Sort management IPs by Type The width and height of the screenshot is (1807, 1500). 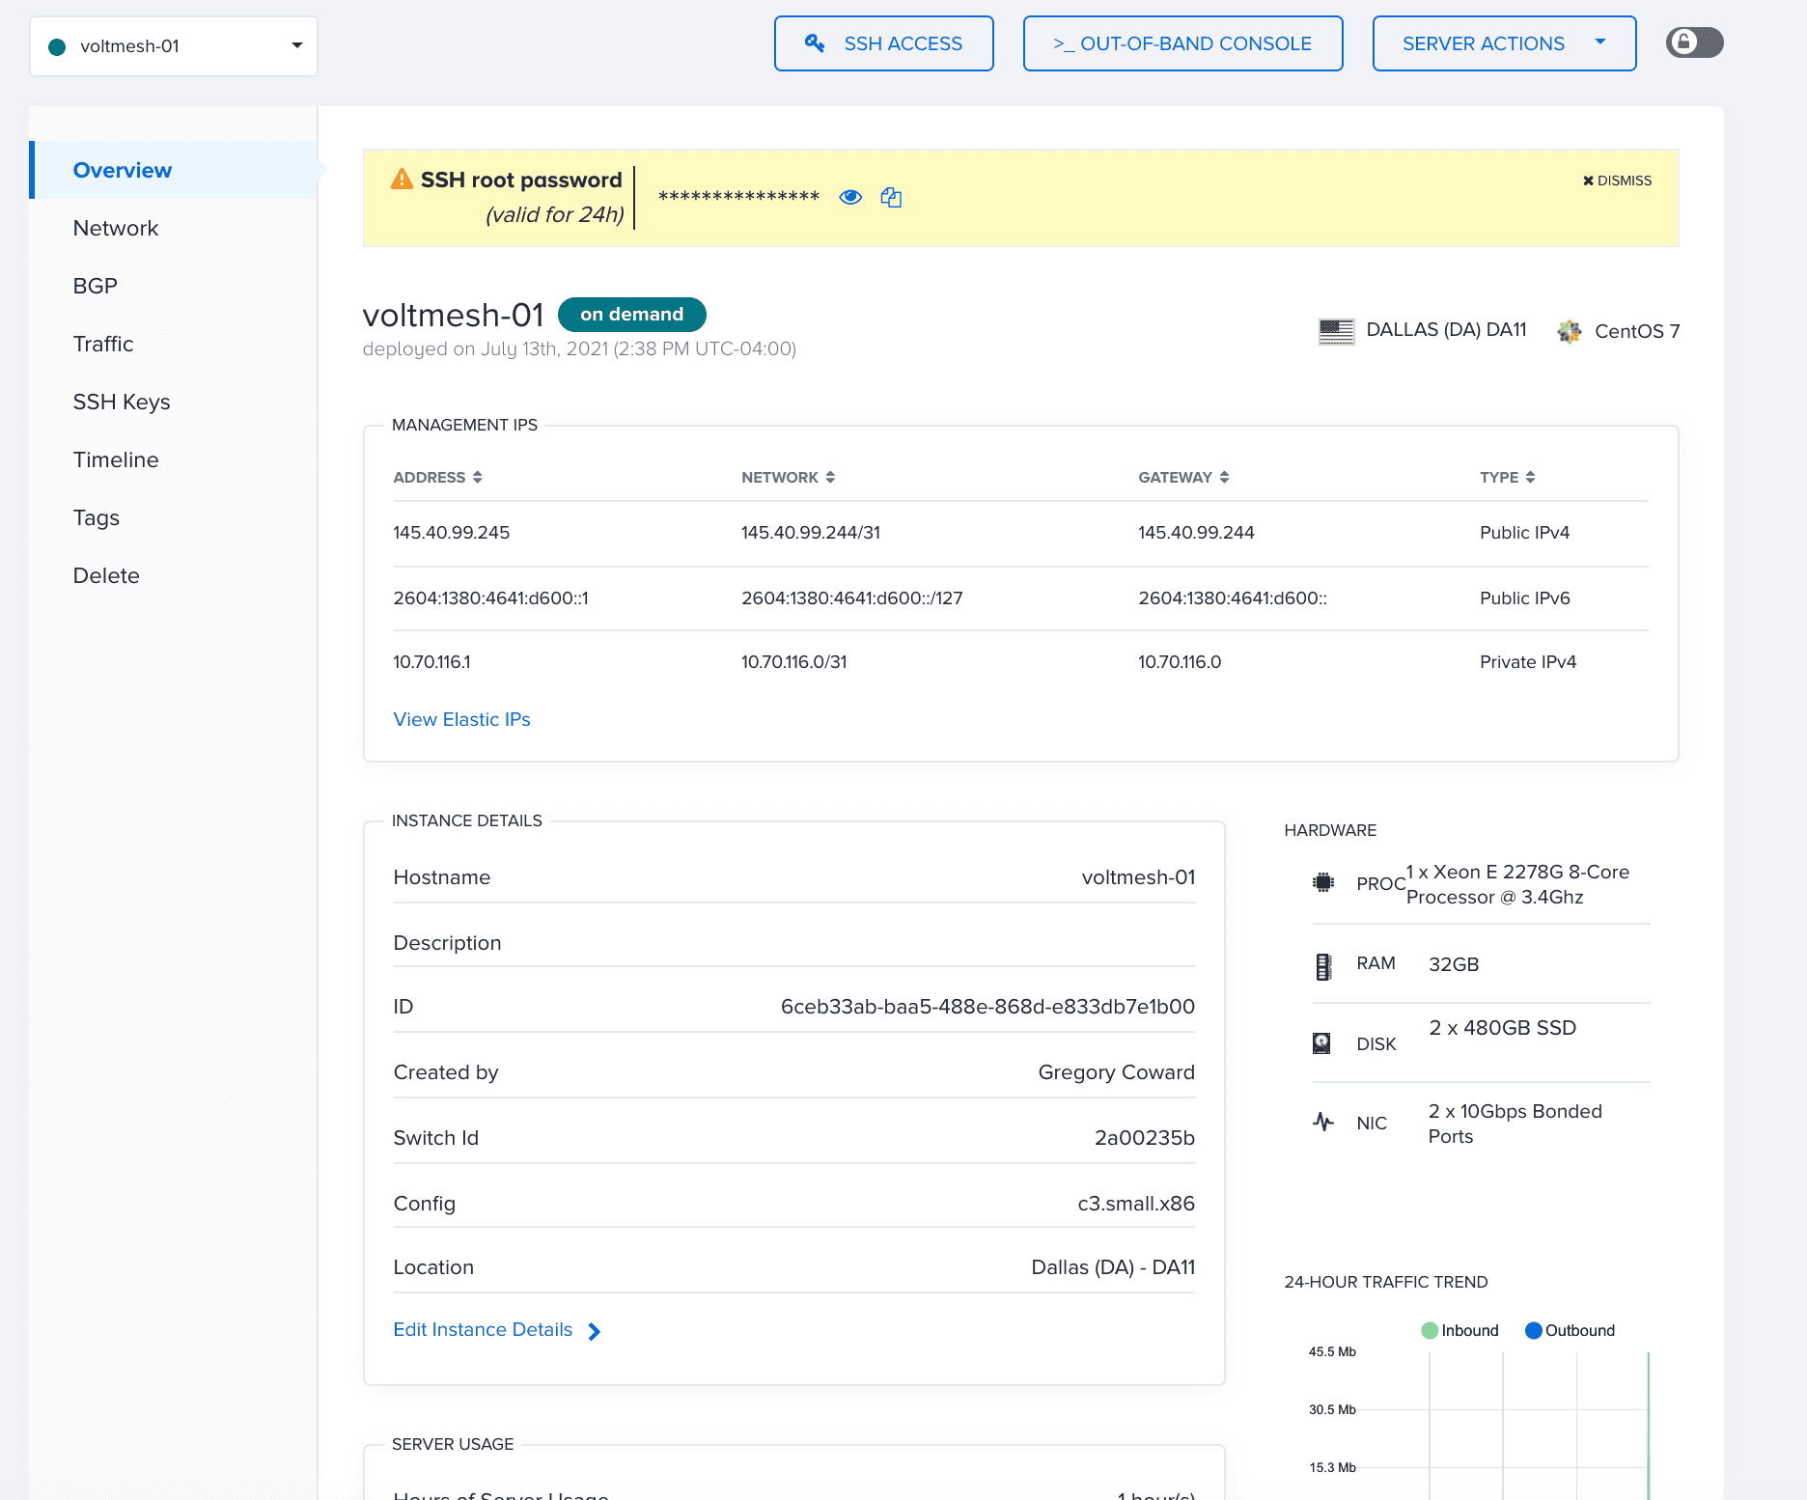coord(1507,477)
